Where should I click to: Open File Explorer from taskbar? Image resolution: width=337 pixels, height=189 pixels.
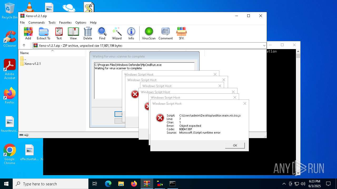pos(121,184)
